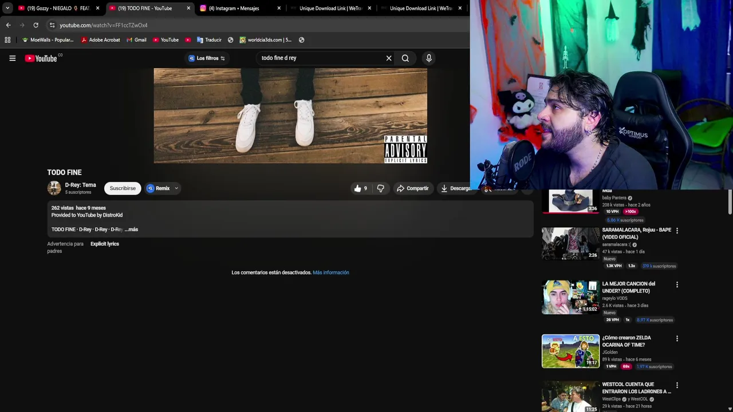Click the baby Pantera channel name
The height and width of the screenshot is (412, 733).
(614, 198)
